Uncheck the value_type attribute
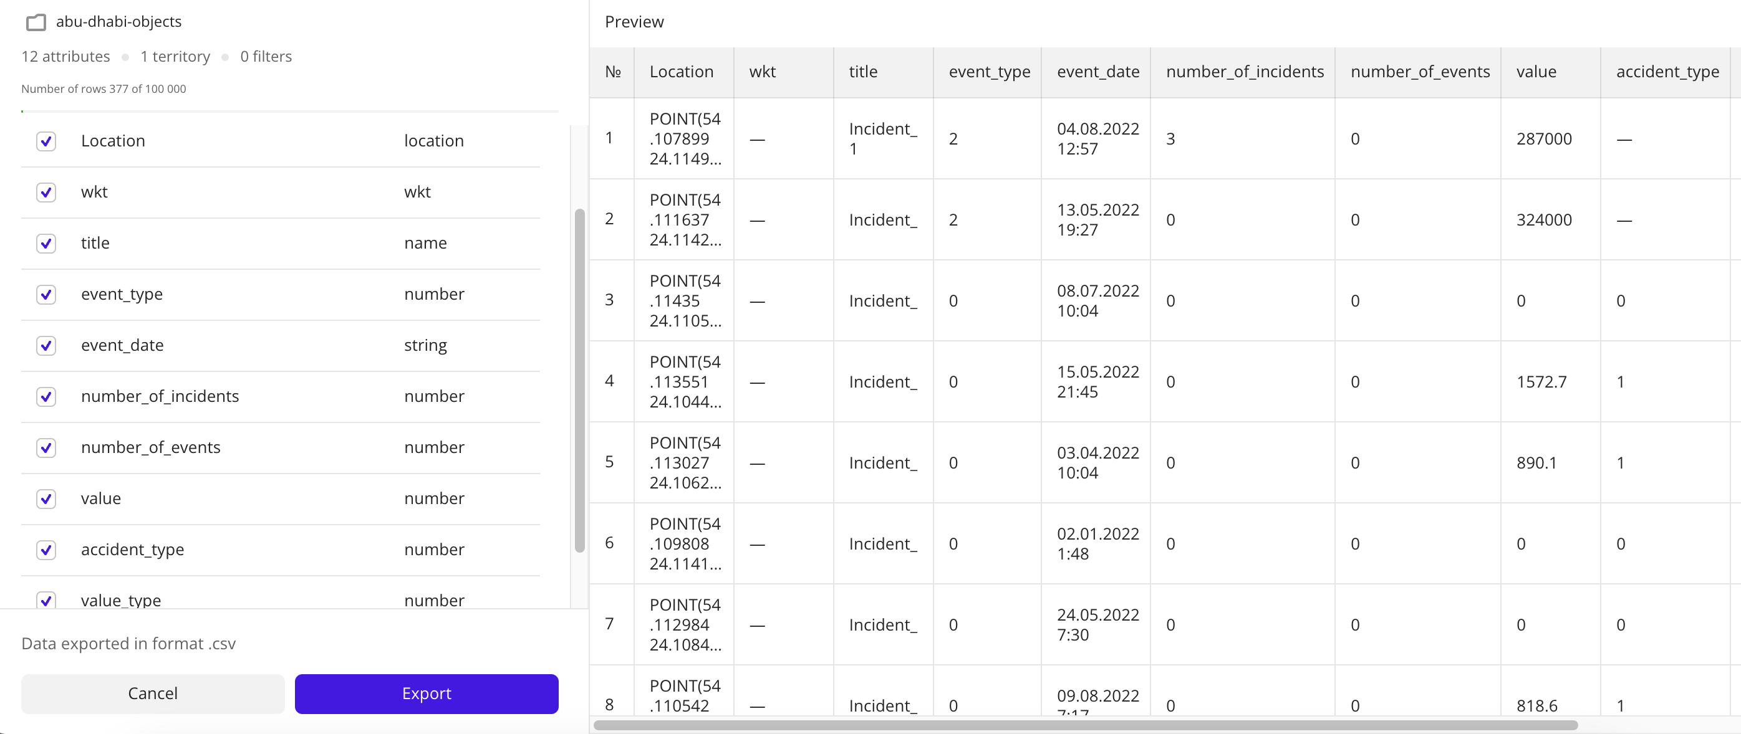The width and height of the screenshot is (1741, 734). [46, 600]
